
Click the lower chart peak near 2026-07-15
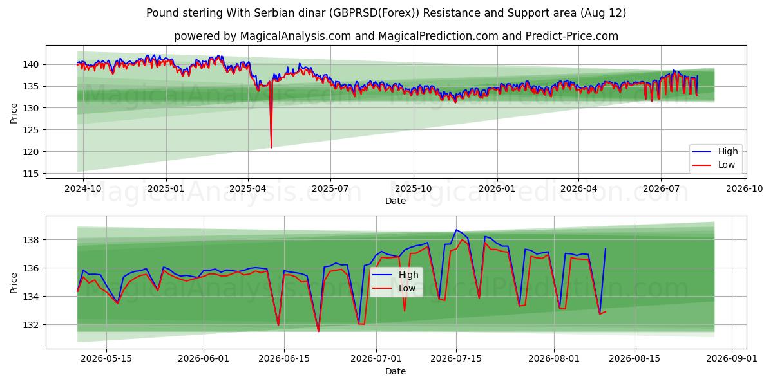456,230
